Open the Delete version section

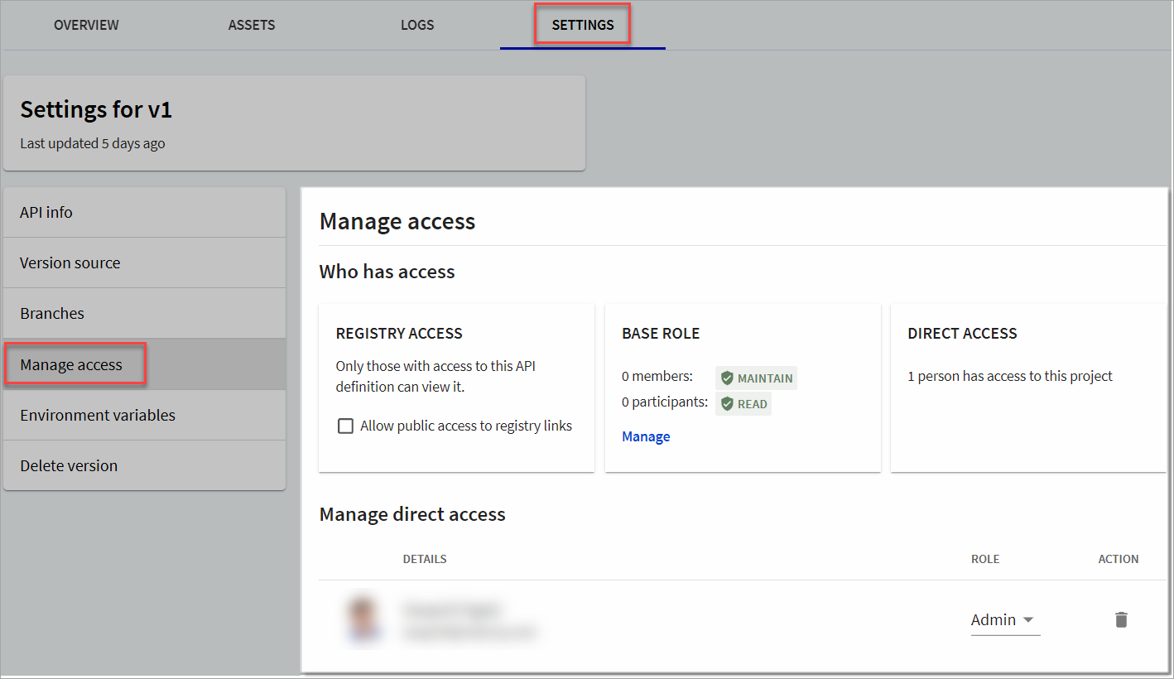(x=144, y=465)
